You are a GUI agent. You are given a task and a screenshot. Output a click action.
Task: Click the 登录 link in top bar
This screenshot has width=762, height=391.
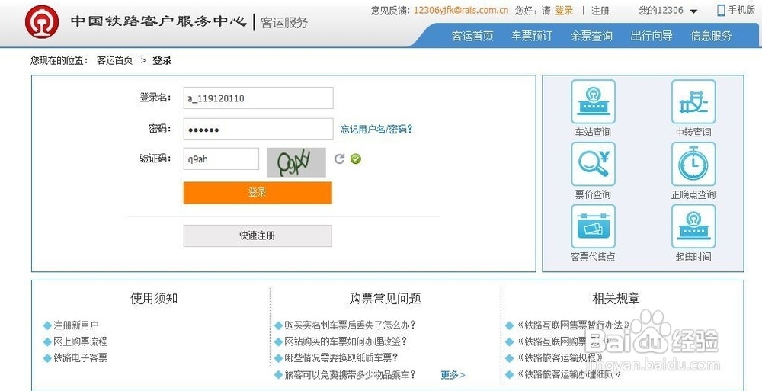pos(564,11)
